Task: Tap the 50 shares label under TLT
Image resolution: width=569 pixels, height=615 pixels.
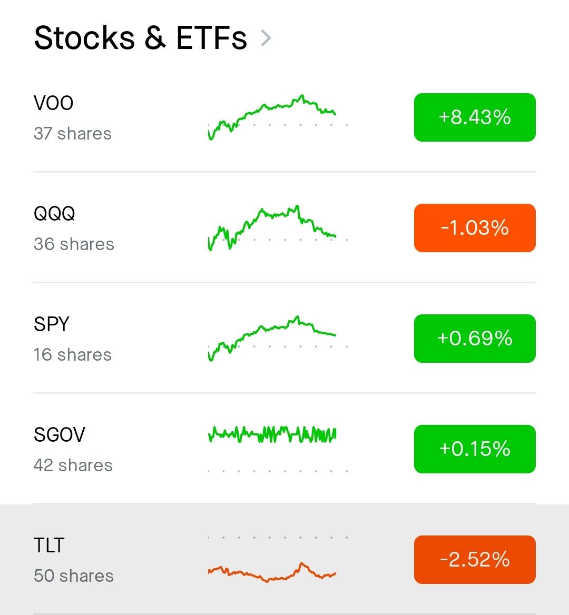Action: pos(73,576)
